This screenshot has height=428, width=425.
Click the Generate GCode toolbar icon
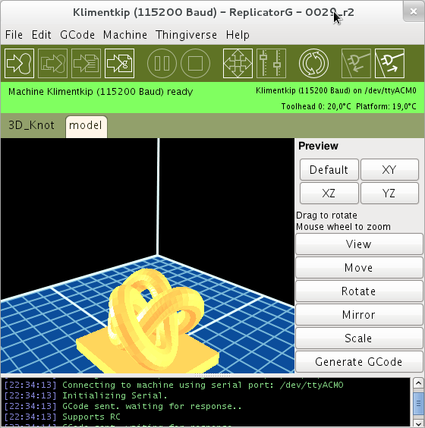(x=120, y=63)
